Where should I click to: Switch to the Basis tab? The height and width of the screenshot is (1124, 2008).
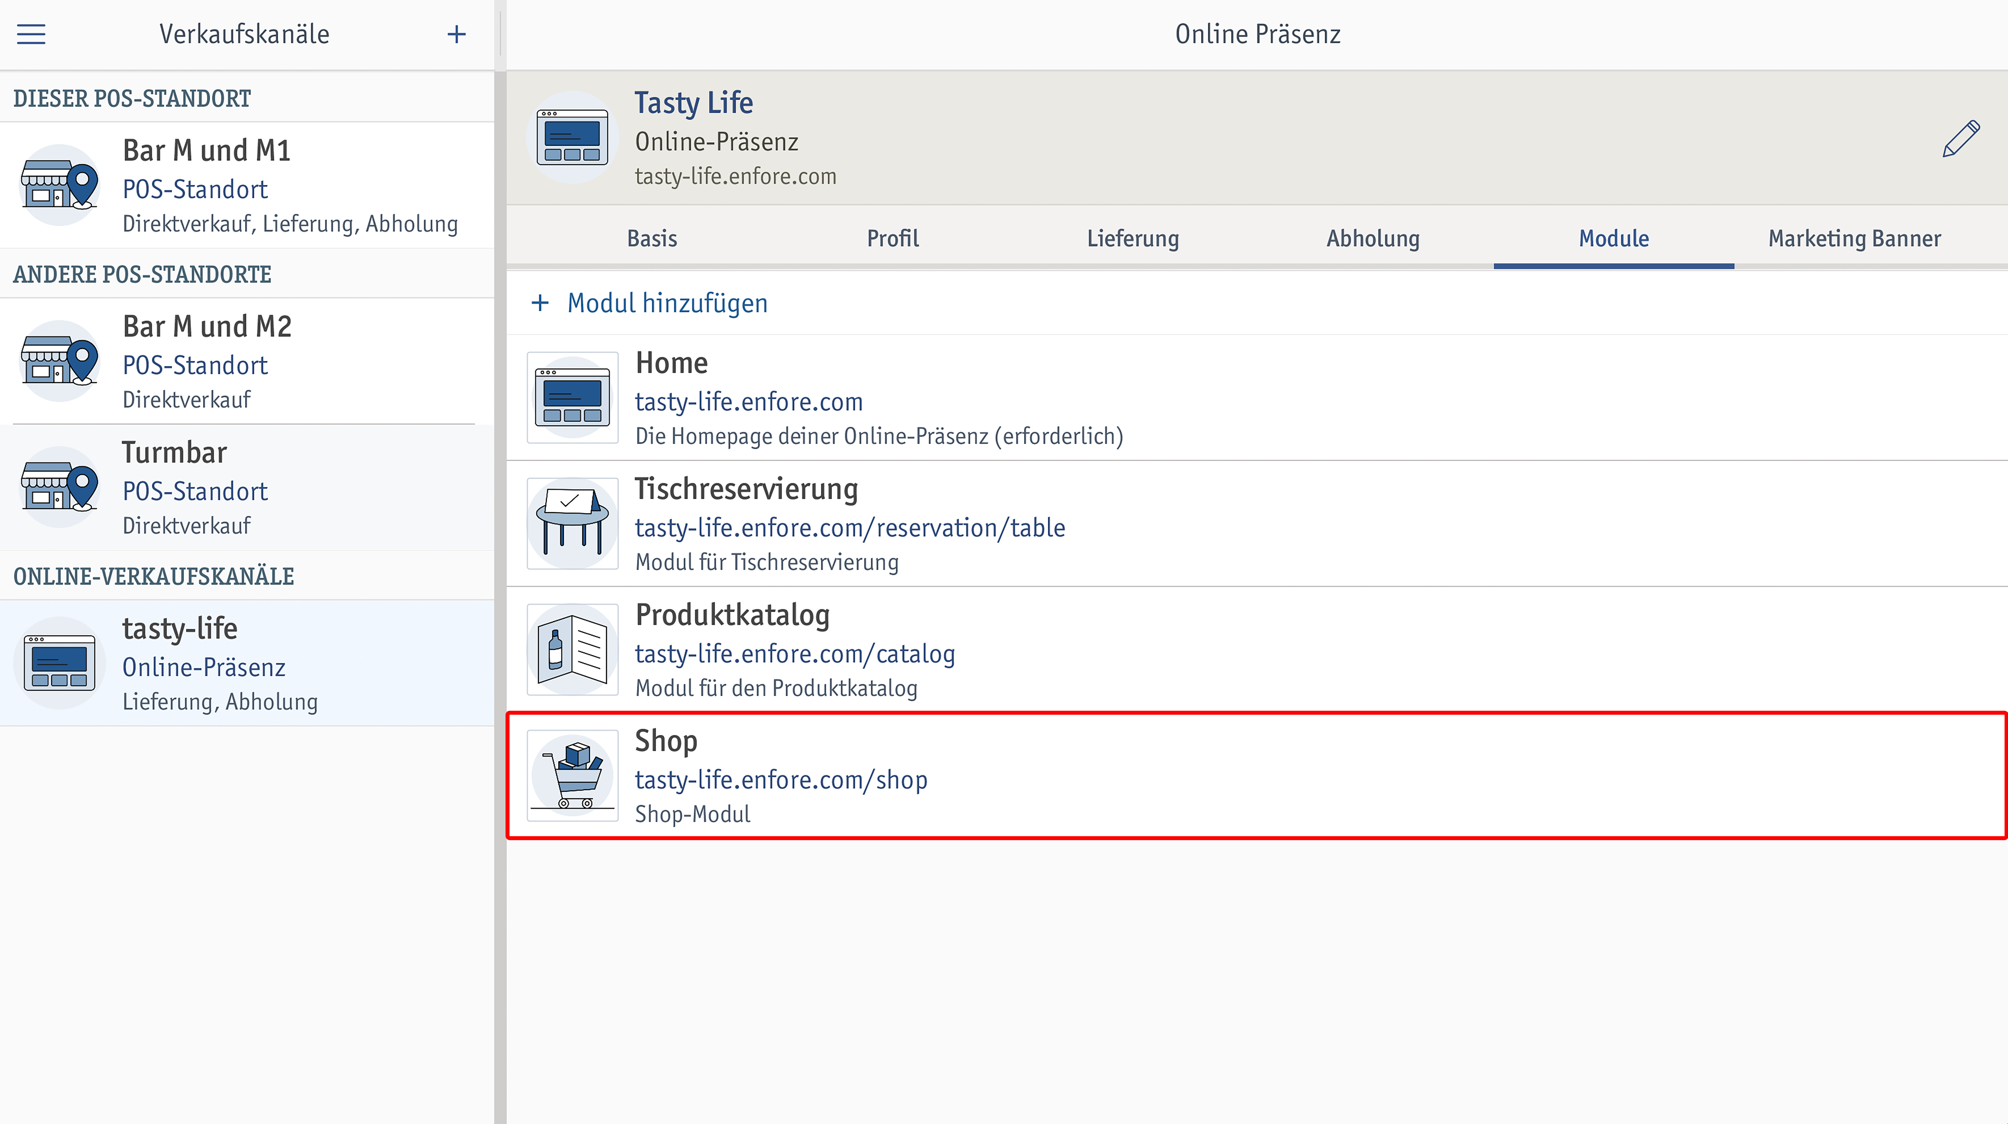652,239
